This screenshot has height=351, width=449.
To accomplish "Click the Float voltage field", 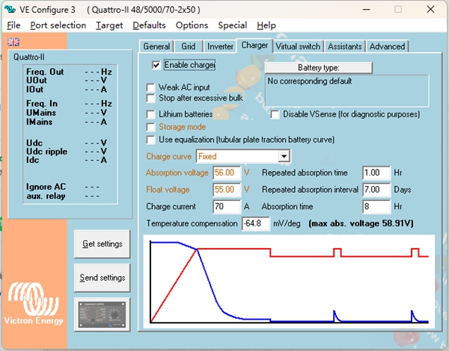I will [227, 190].
